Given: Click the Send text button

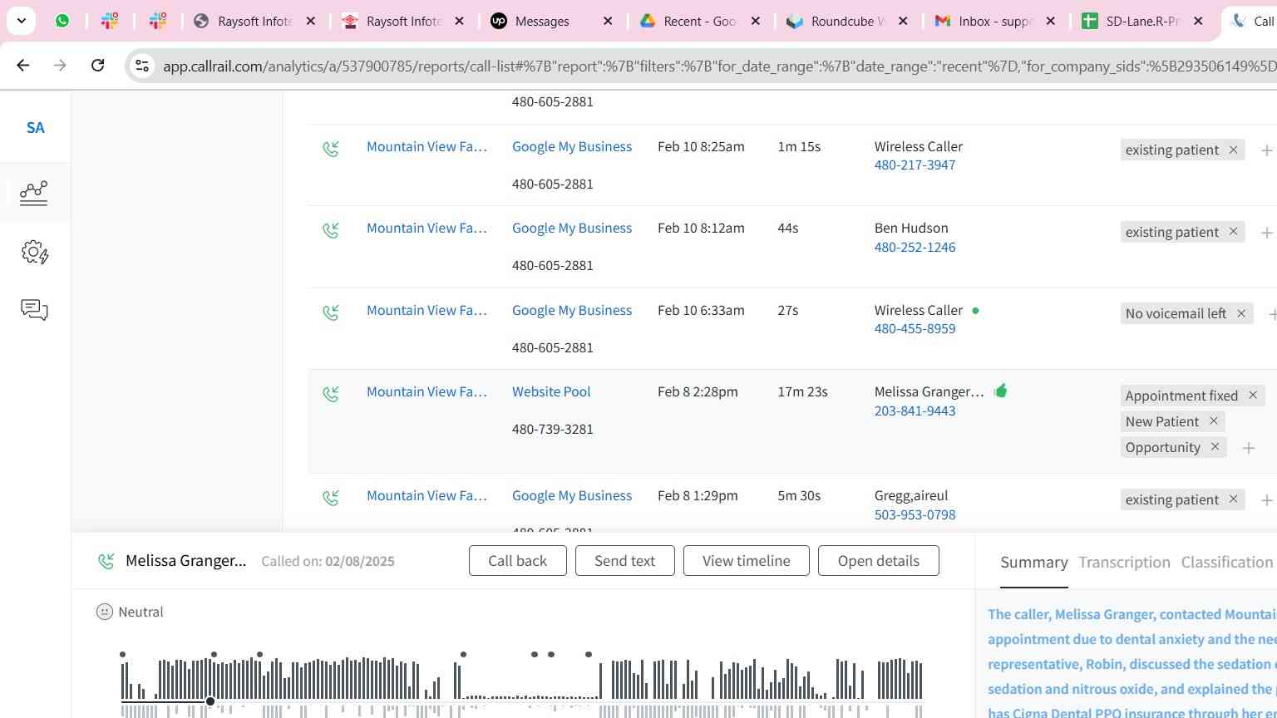Looking at the screenshot, I should click(625, 561).
